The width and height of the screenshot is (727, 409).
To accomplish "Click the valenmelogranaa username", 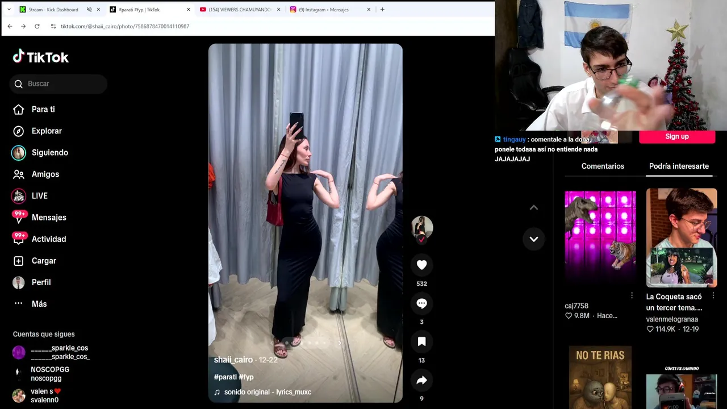I will (x=672, y=319).
